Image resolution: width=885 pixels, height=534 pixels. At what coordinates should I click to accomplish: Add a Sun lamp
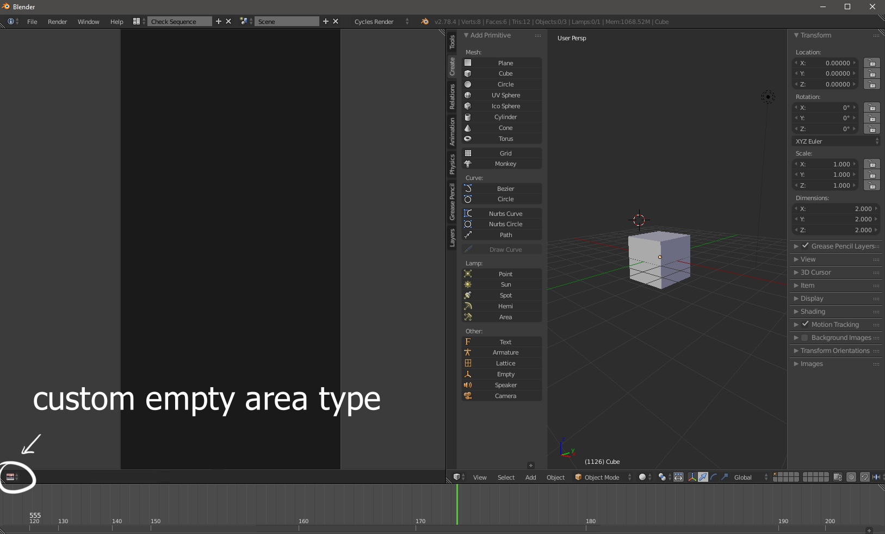click(502, 284)
